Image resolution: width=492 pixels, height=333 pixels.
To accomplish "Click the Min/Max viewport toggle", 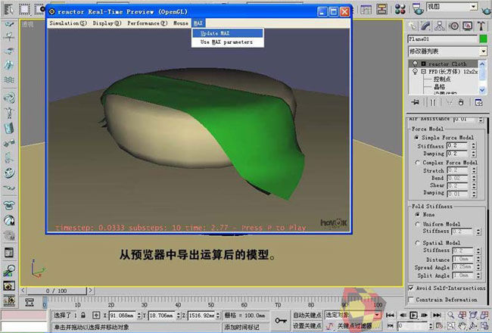I will tap(484, 326).
